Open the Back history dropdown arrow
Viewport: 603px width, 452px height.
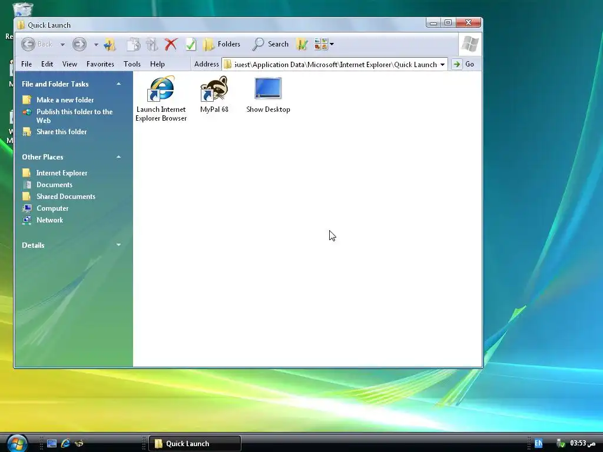pyautogui.click(x=62, y=45)
